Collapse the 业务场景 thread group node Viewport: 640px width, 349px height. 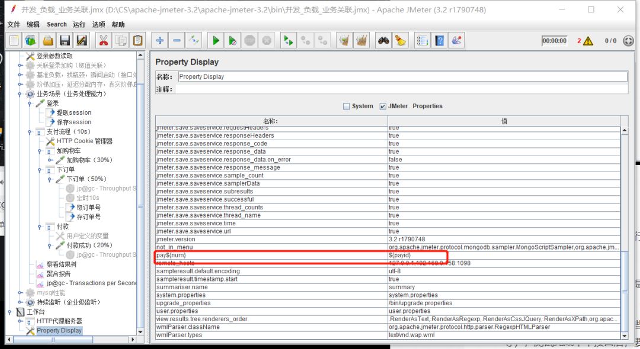[x=20, y=94]
